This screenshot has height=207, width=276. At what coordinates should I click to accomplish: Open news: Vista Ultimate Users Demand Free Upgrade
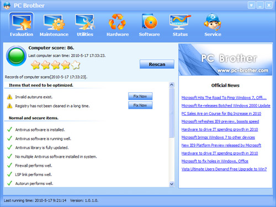(224, 169)
